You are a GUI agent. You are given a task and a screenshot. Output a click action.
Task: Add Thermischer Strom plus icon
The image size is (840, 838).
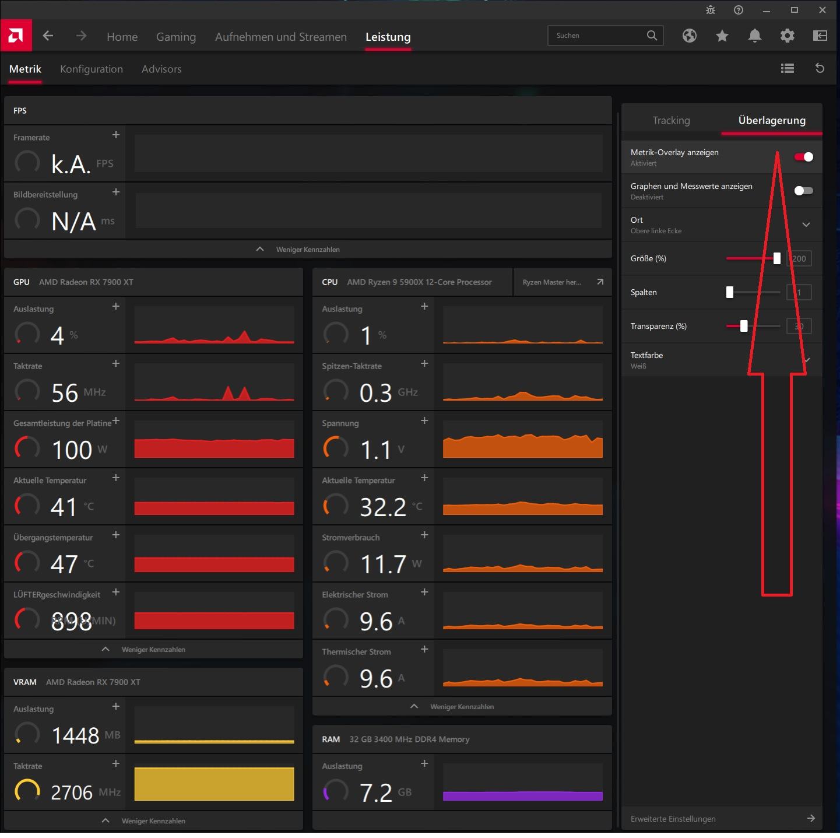point(424,650)
